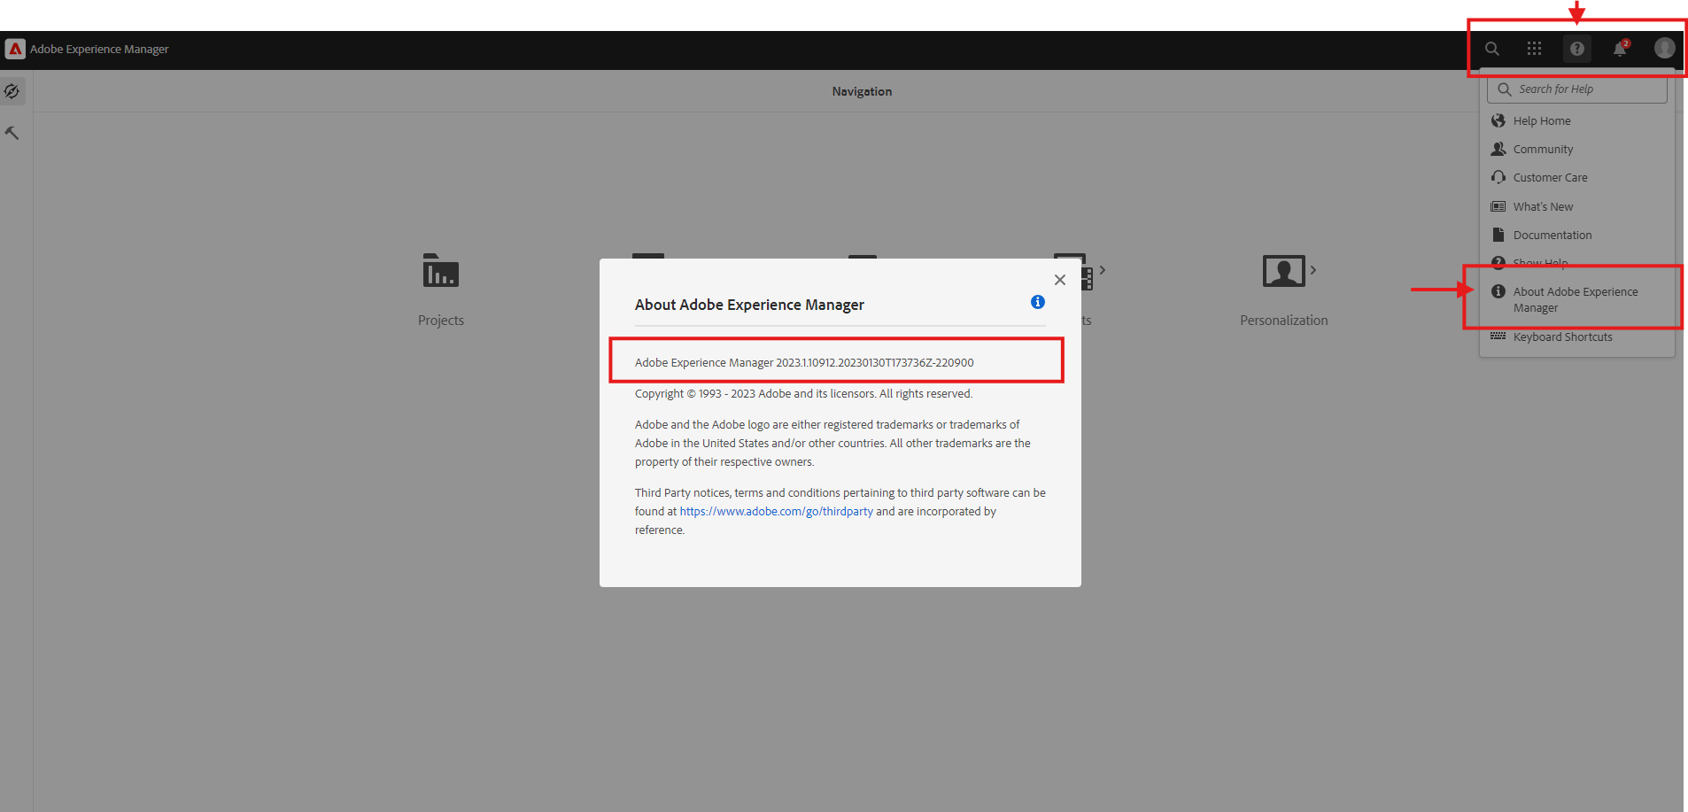Viewport: 1688px width, 812px height.
Task: Open the search magnifier icon in header
Action: click(x=1492, y=49)
